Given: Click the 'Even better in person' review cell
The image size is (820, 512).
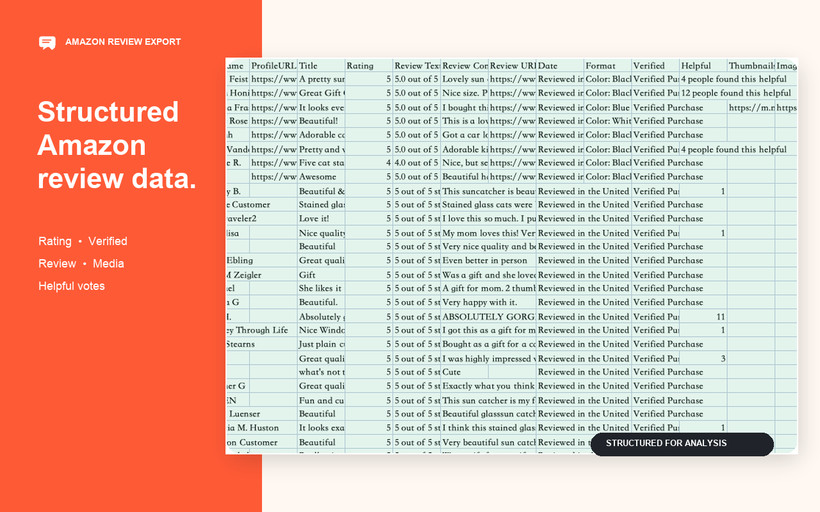Looking at the screenshot, I should 489,260.
